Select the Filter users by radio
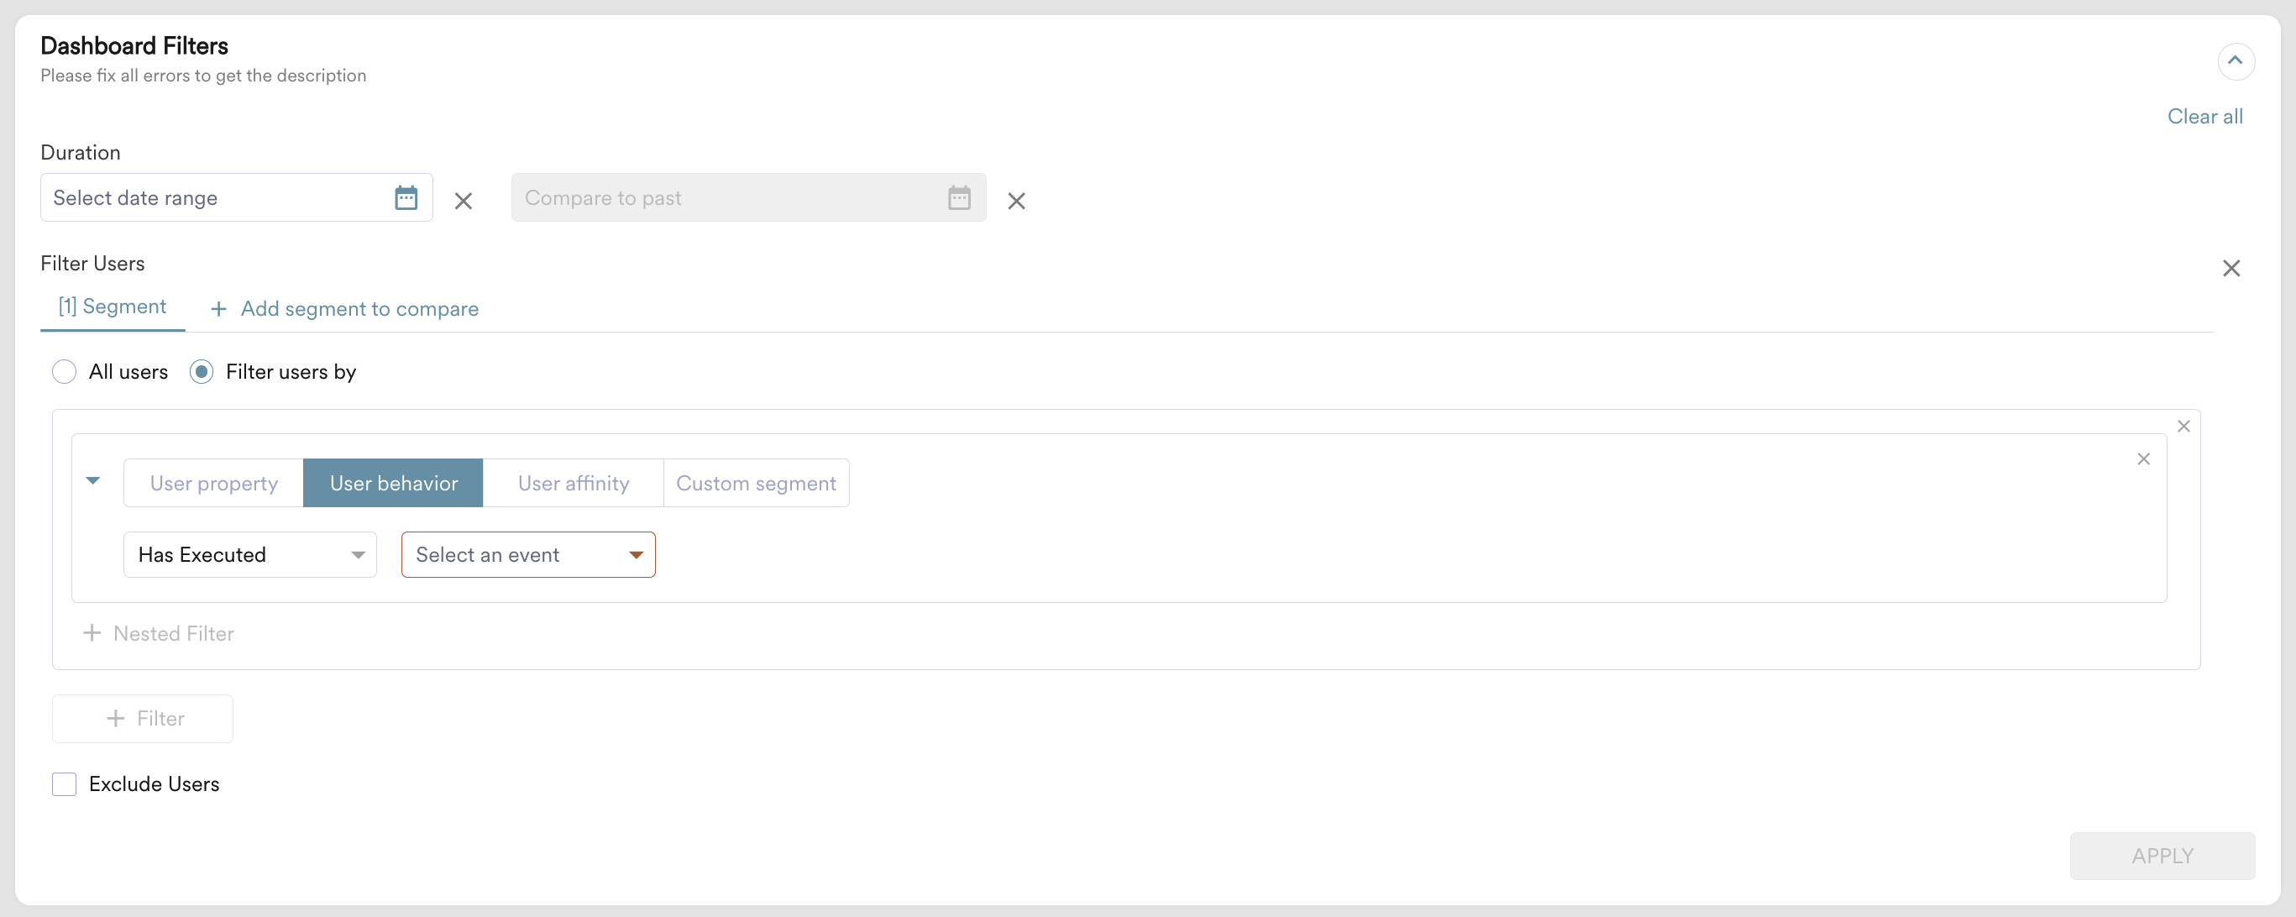 [x=202, y=372]
